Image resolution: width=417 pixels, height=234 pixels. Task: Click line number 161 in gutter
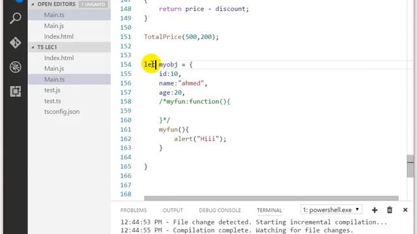pyautogui.click(x=126, y=129)
